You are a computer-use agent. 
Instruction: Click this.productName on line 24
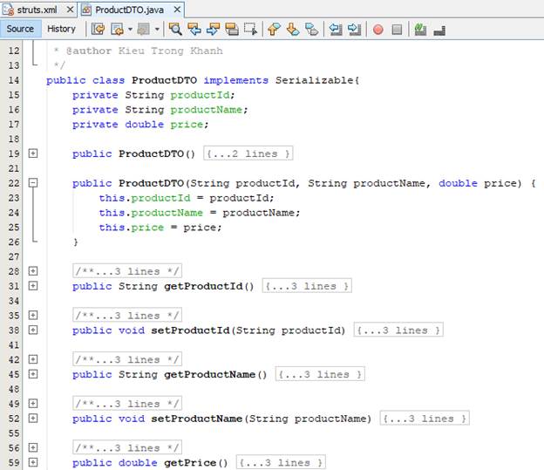pos(151,213)
